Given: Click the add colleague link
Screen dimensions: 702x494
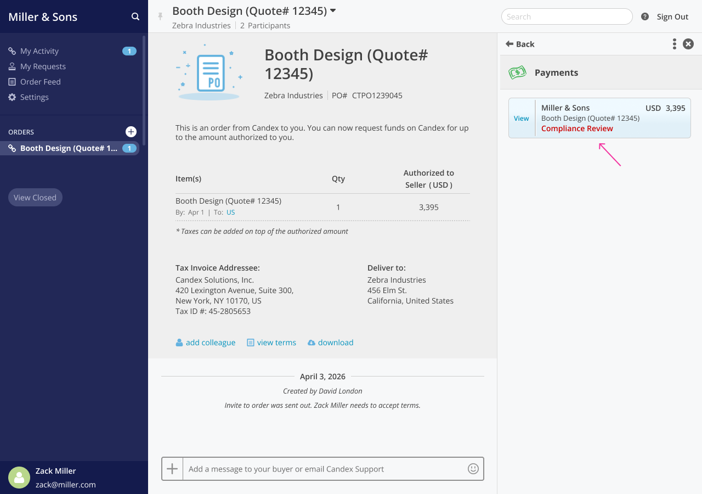Looking at the screenshot, I should [211, 343].
